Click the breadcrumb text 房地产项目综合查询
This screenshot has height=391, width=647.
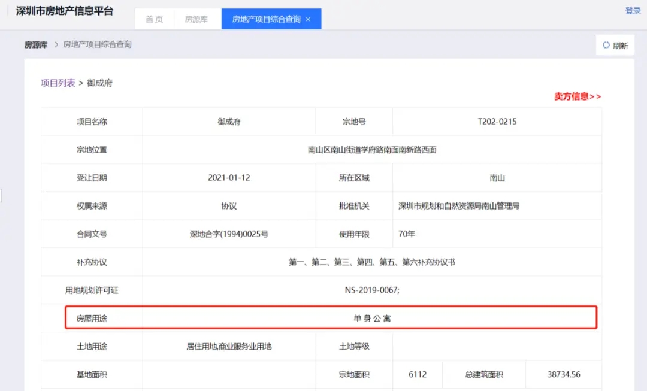point(97,44)
